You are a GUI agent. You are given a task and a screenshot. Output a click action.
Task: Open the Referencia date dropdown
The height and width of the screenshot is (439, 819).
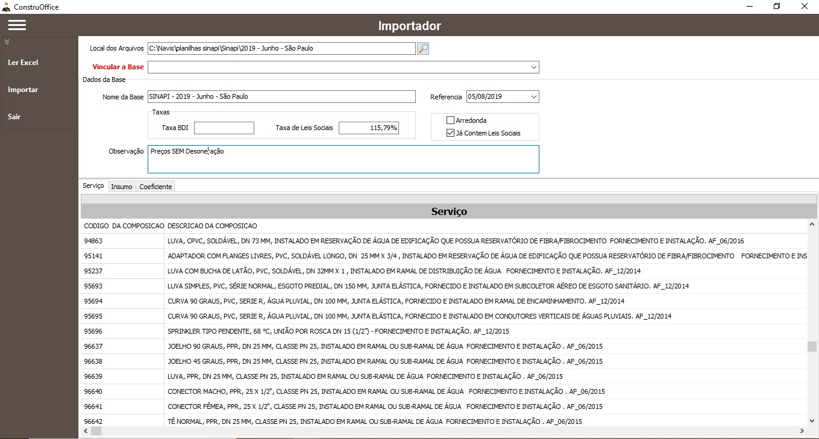pyautogui.click(x=533, y=97)
